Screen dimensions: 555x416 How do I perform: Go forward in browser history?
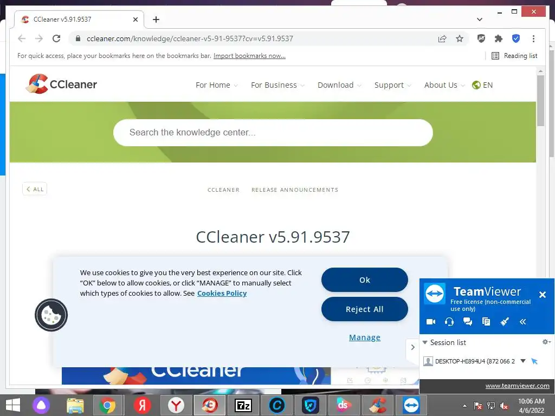tap(39, 38)
